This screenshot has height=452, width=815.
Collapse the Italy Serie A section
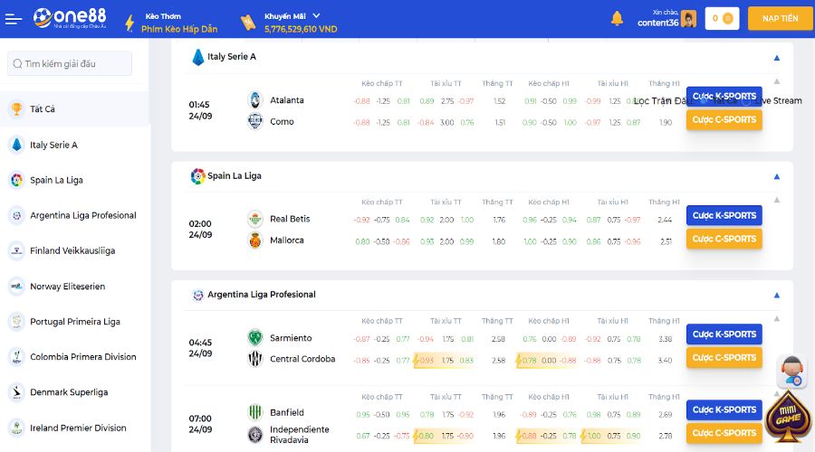click(x=777, y=58)
